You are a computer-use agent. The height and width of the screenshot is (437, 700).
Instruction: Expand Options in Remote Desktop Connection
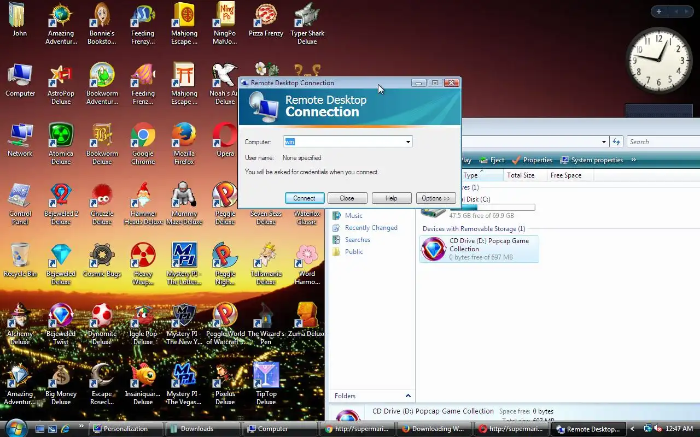[436, 198]
